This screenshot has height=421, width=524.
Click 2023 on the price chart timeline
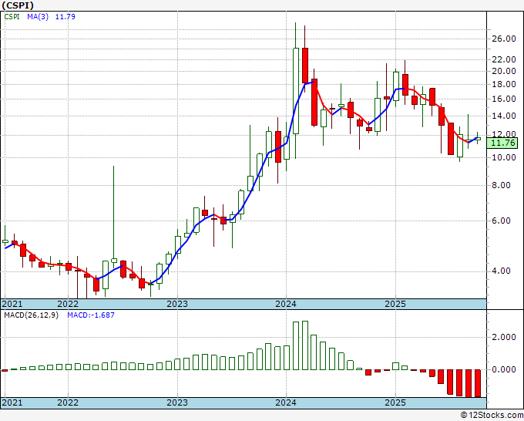pyautogui.click(x=177, y=304)
